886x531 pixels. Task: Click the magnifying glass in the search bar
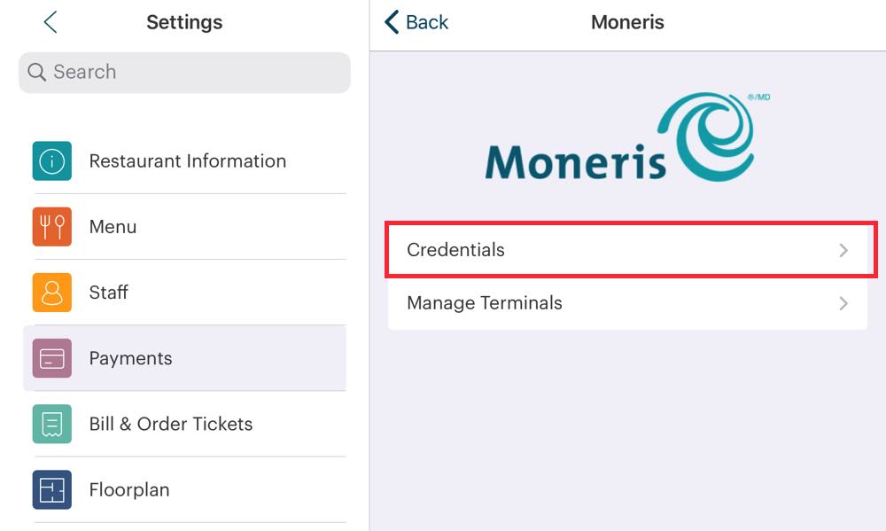(35, 72)
